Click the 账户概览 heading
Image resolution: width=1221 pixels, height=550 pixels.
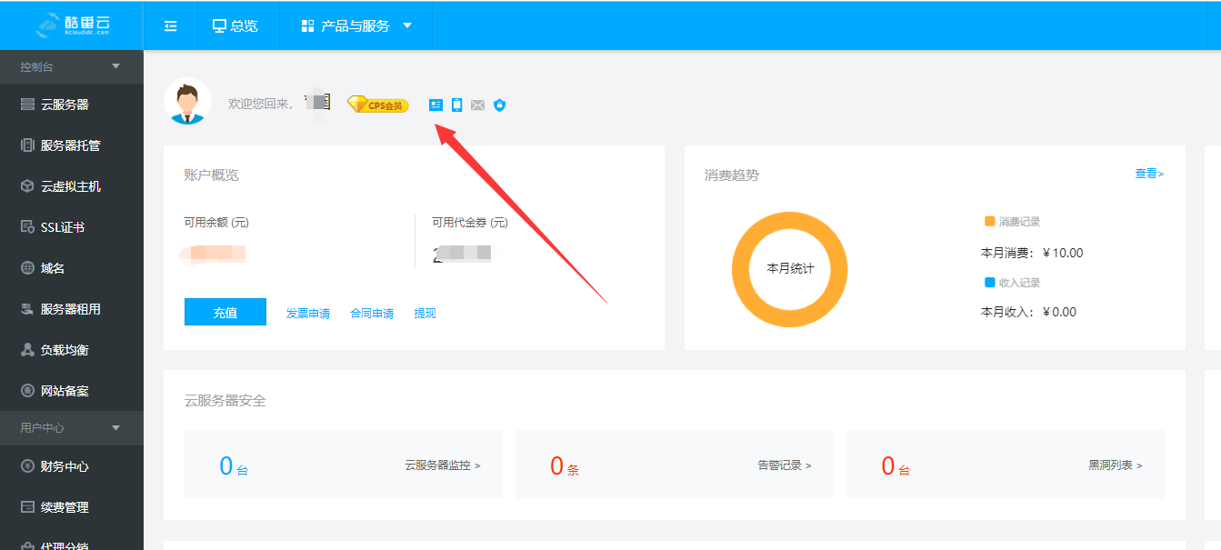click(x=211, y=175)
